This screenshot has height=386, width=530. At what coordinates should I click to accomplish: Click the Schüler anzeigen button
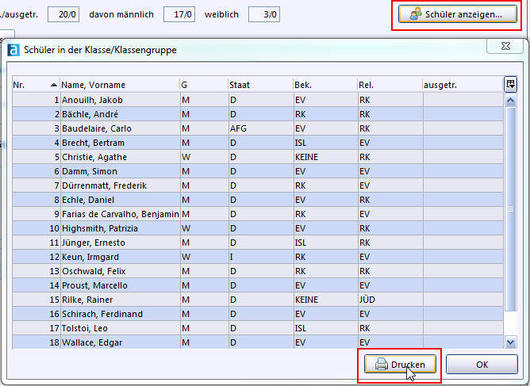[x=456, y=14]
